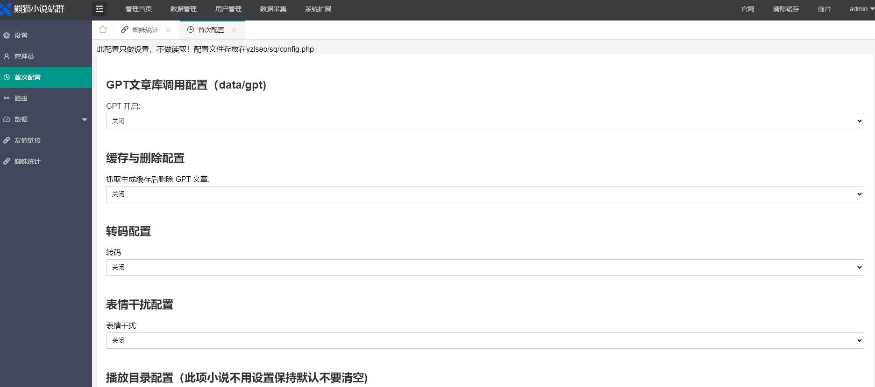875x387 pixels.
Task: Close the 蜘蛛统计 tab
Action: [x=168, y=30]
